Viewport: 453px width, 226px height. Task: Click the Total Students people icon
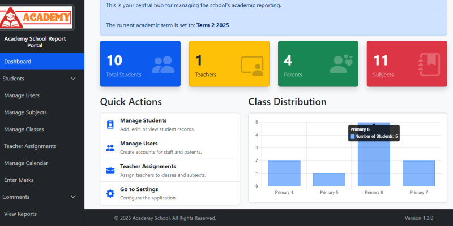point(163,64)
